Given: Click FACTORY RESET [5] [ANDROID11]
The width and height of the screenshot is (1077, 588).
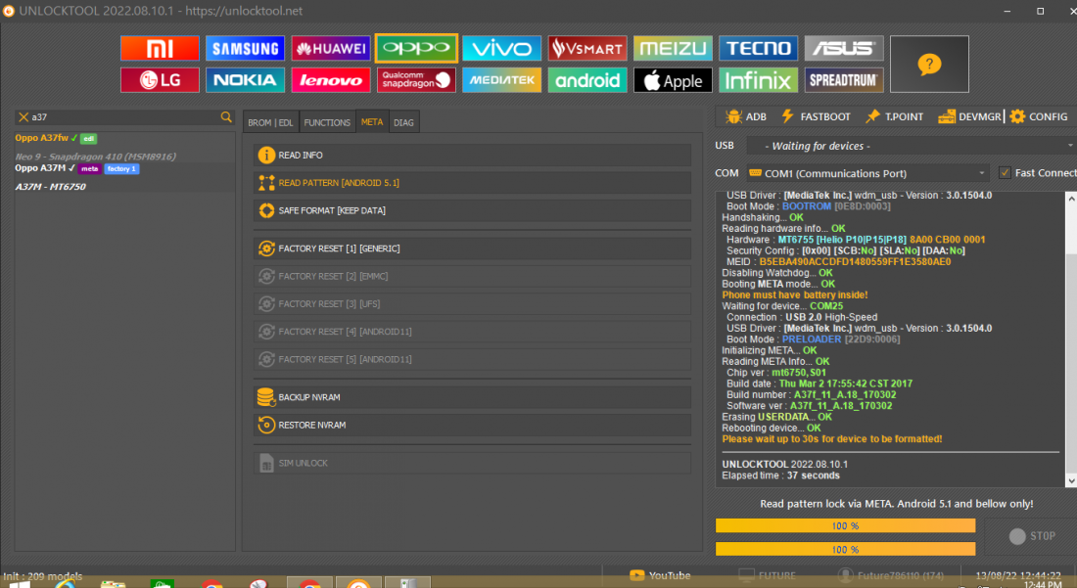Looking at the screenshot, I should [x=473, y=359].
